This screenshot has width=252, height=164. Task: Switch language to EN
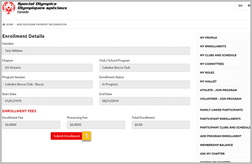[x=240, y=6]
